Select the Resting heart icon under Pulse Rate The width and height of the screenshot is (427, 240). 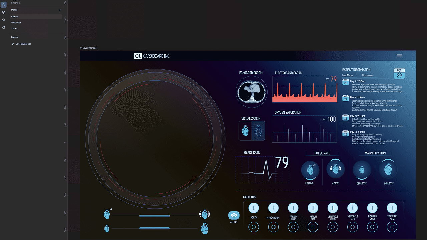point(310,170)
